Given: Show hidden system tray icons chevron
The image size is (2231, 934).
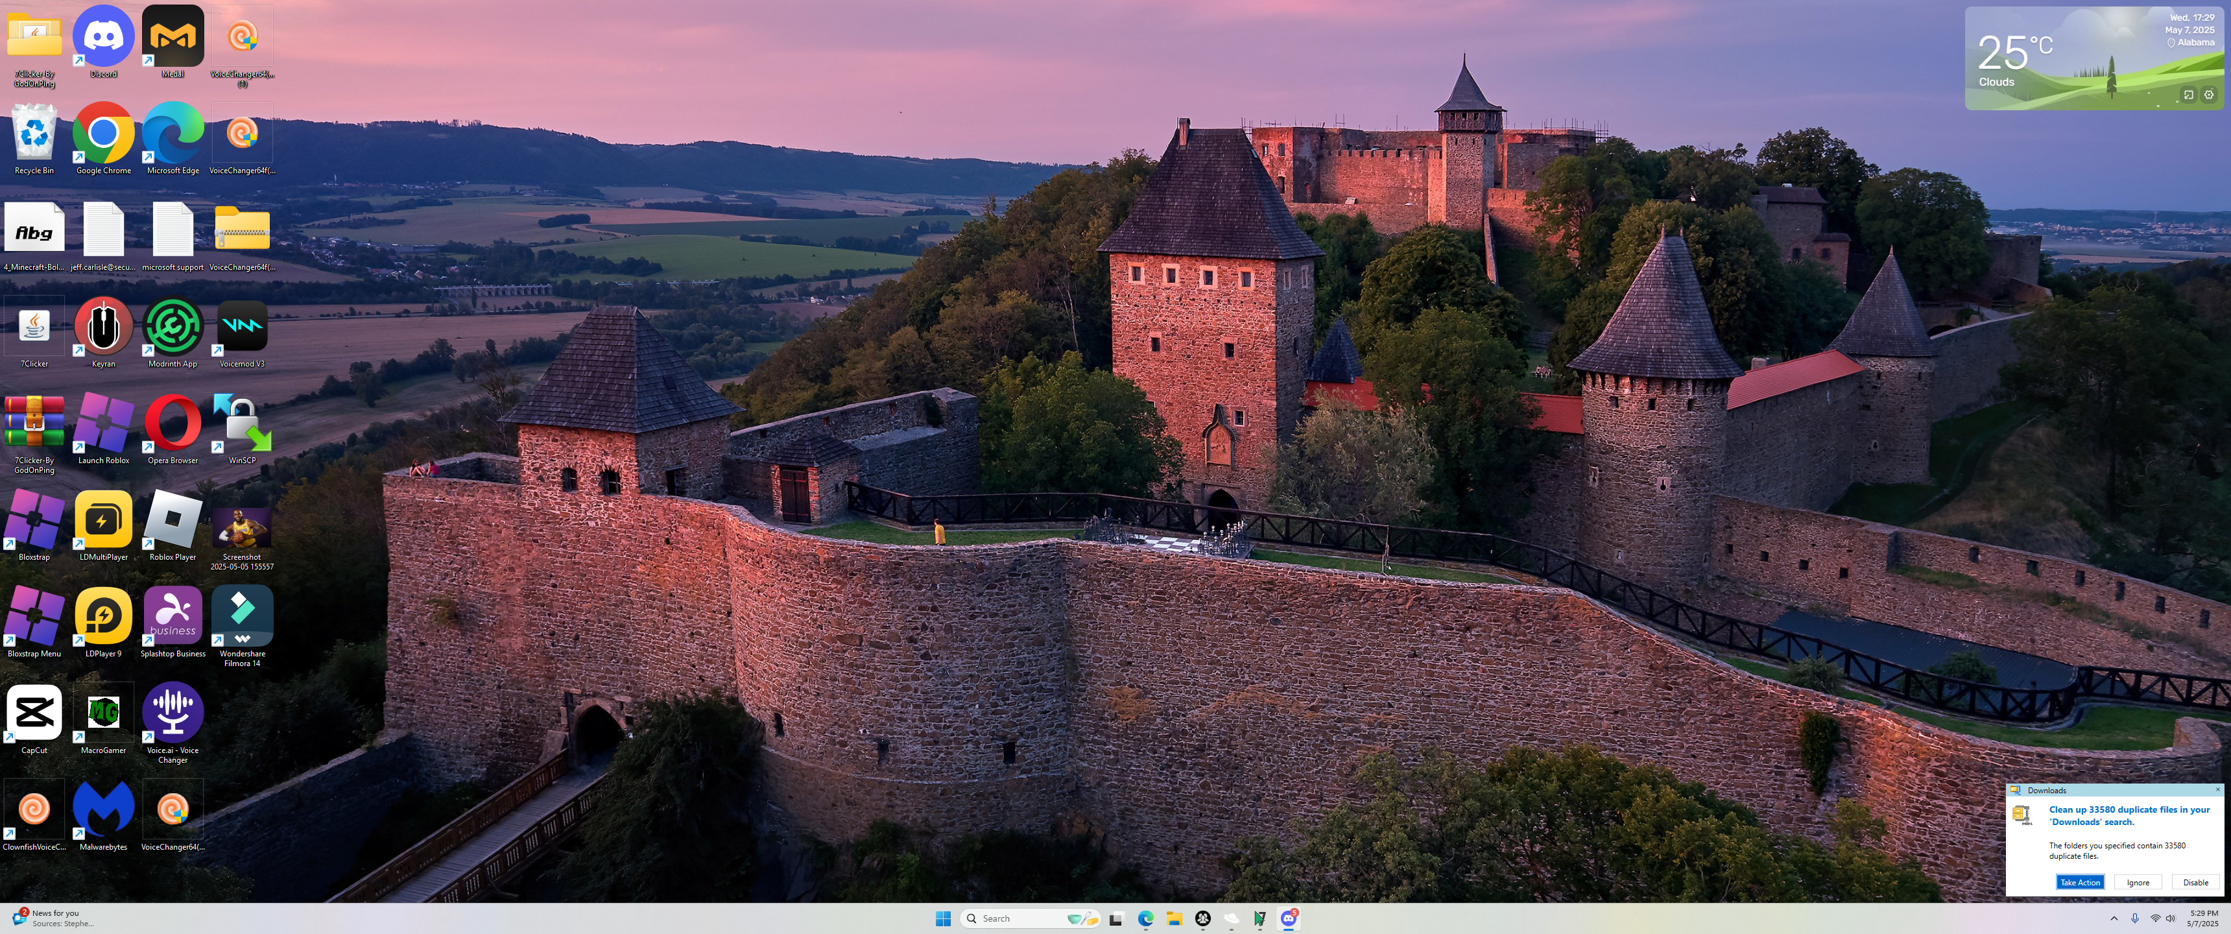Looking at the screenshot, I should point(2113,918).
